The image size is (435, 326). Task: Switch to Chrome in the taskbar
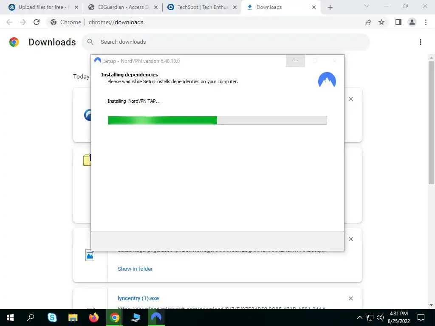click(x=115, y=318)
